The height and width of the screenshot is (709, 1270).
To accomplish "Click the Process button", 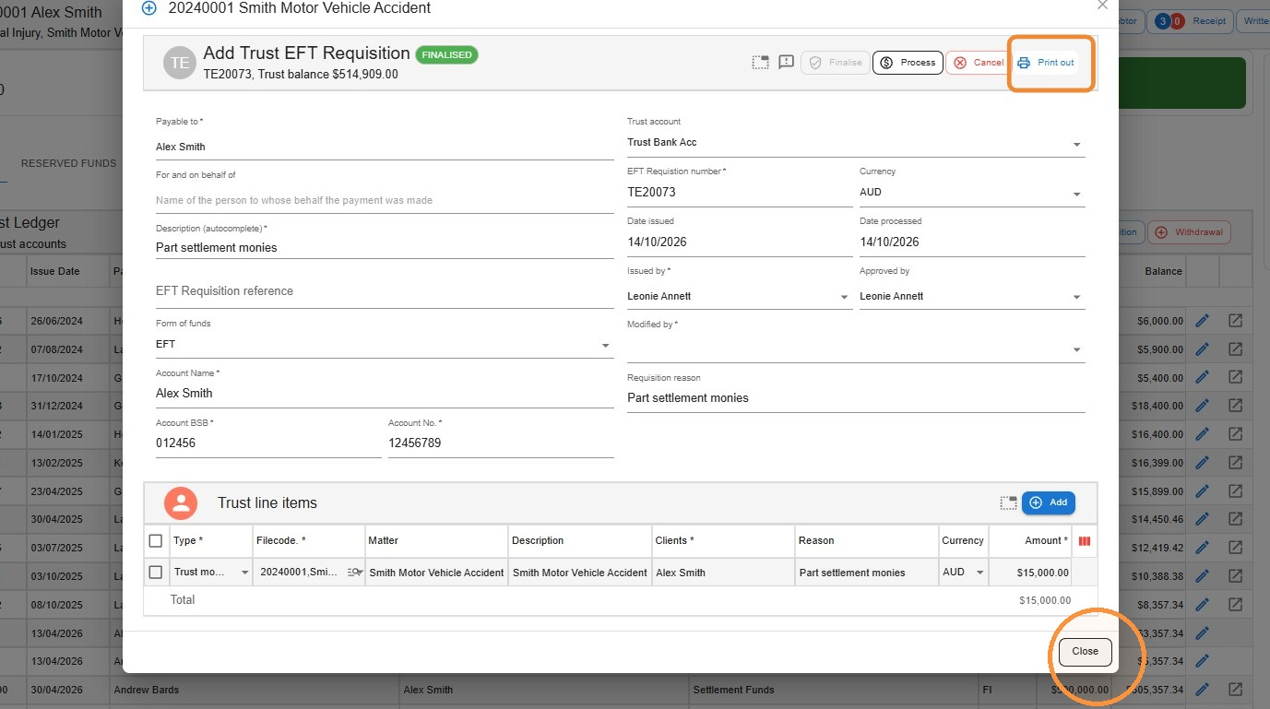I will click(908, 63).
